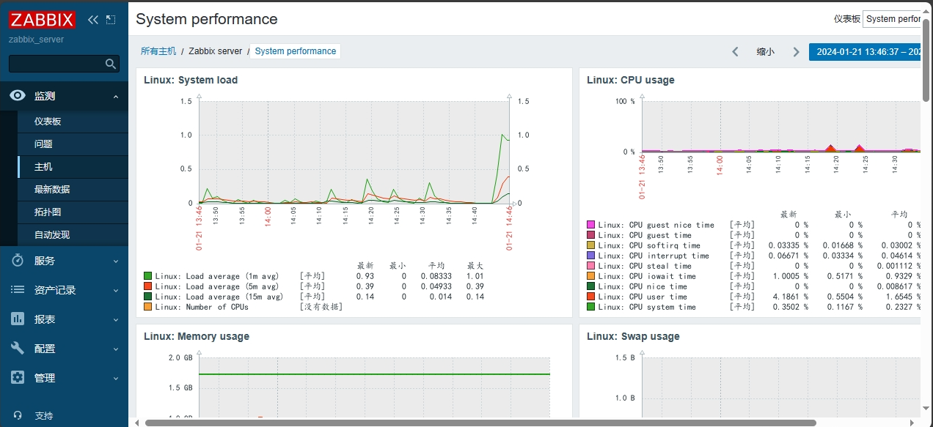
Task: Select 拓扑图 in the sidebar
Action: click(x=48, y=212)
